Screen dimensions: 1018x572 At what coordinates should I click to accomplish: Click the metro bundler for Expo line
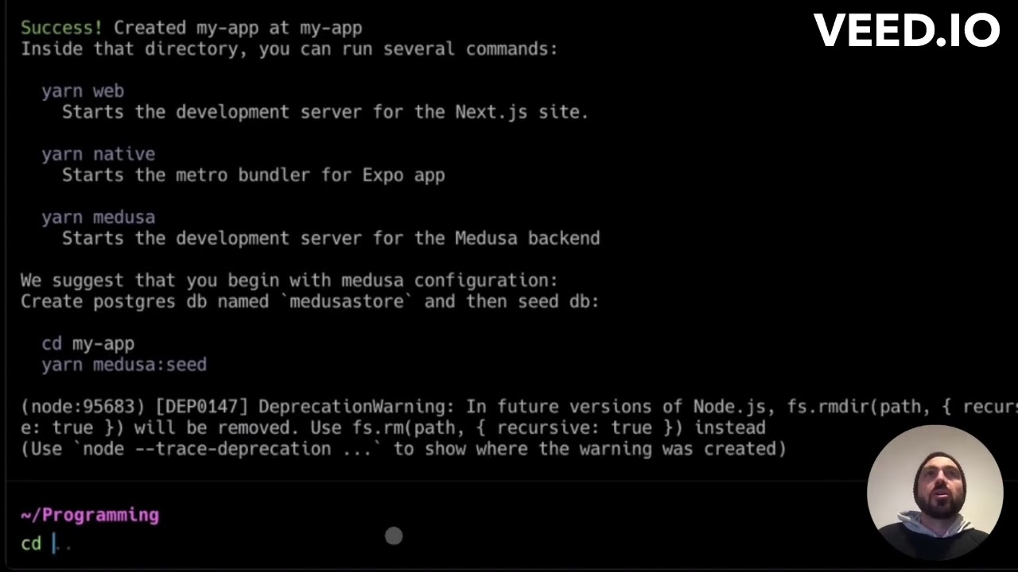pos(253,175)
